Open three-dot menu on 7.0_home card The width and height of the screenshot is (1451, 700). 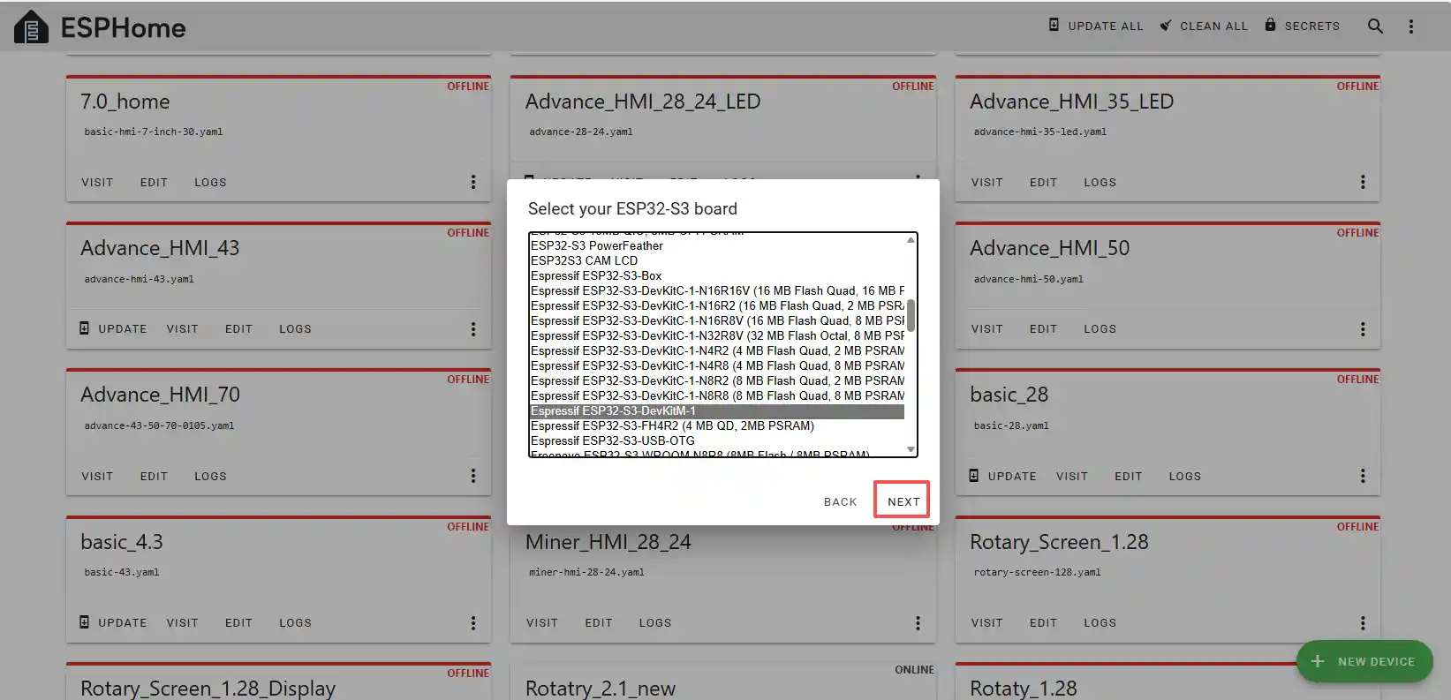pyautogui.click(x=473, y=182)
